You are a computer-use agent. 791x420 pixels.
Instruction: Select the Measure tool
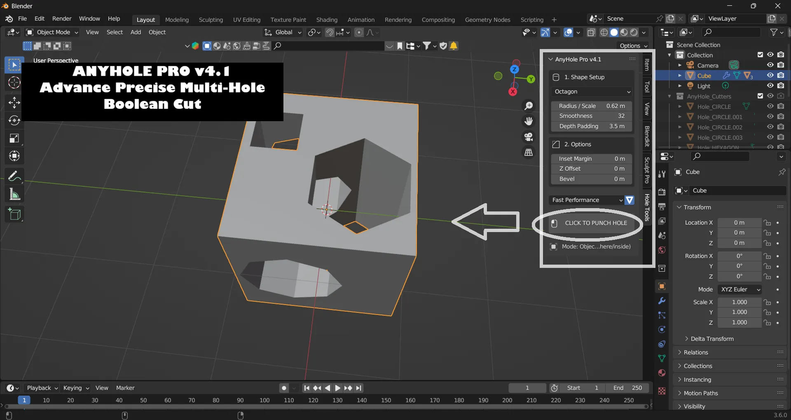pos(14,194)
